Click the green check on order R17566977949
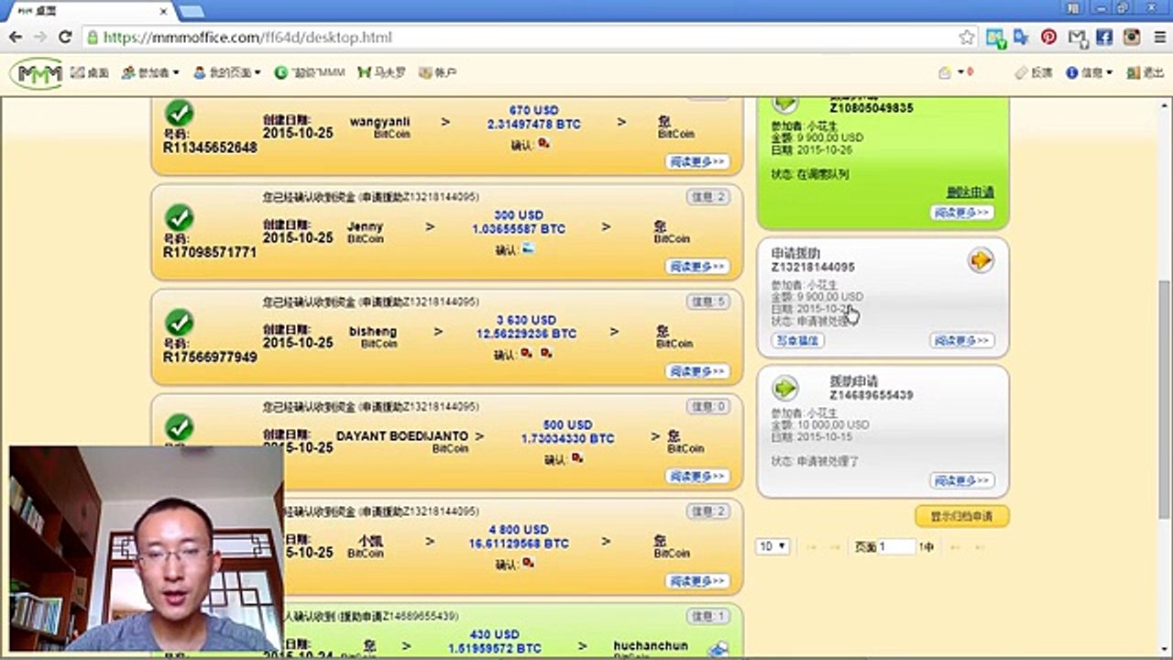1173x660 pixels. coord(179,323)
